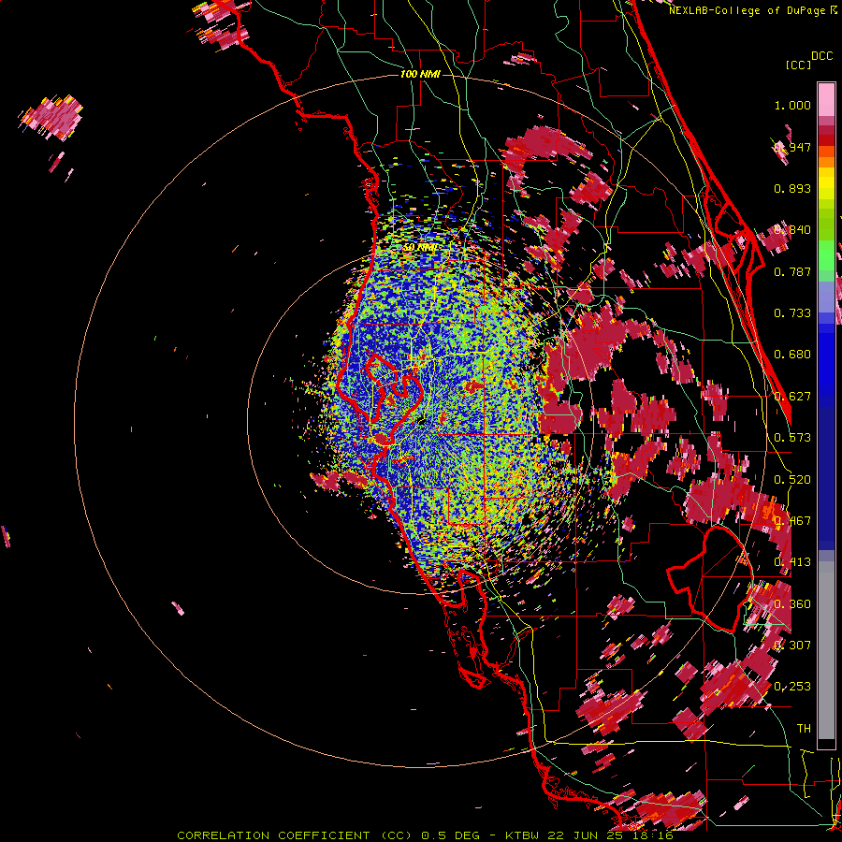Image resolution: width=842 pixels, height=842 pixels.
Task: Click the CORRELATION COEFFICIENT caption text
Action: [x=273, y=835]
